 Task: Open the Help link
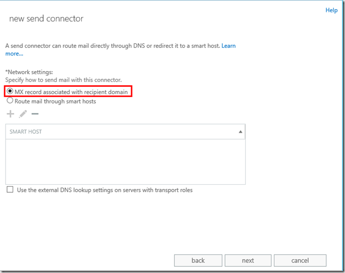[331, 10]
